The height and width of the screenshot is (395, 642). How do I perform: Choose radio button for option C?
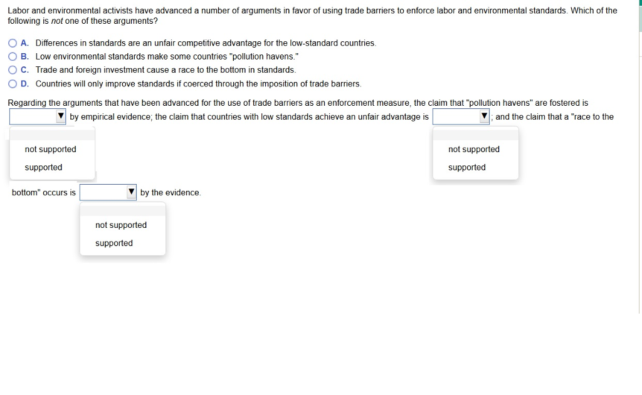point(13,70)
